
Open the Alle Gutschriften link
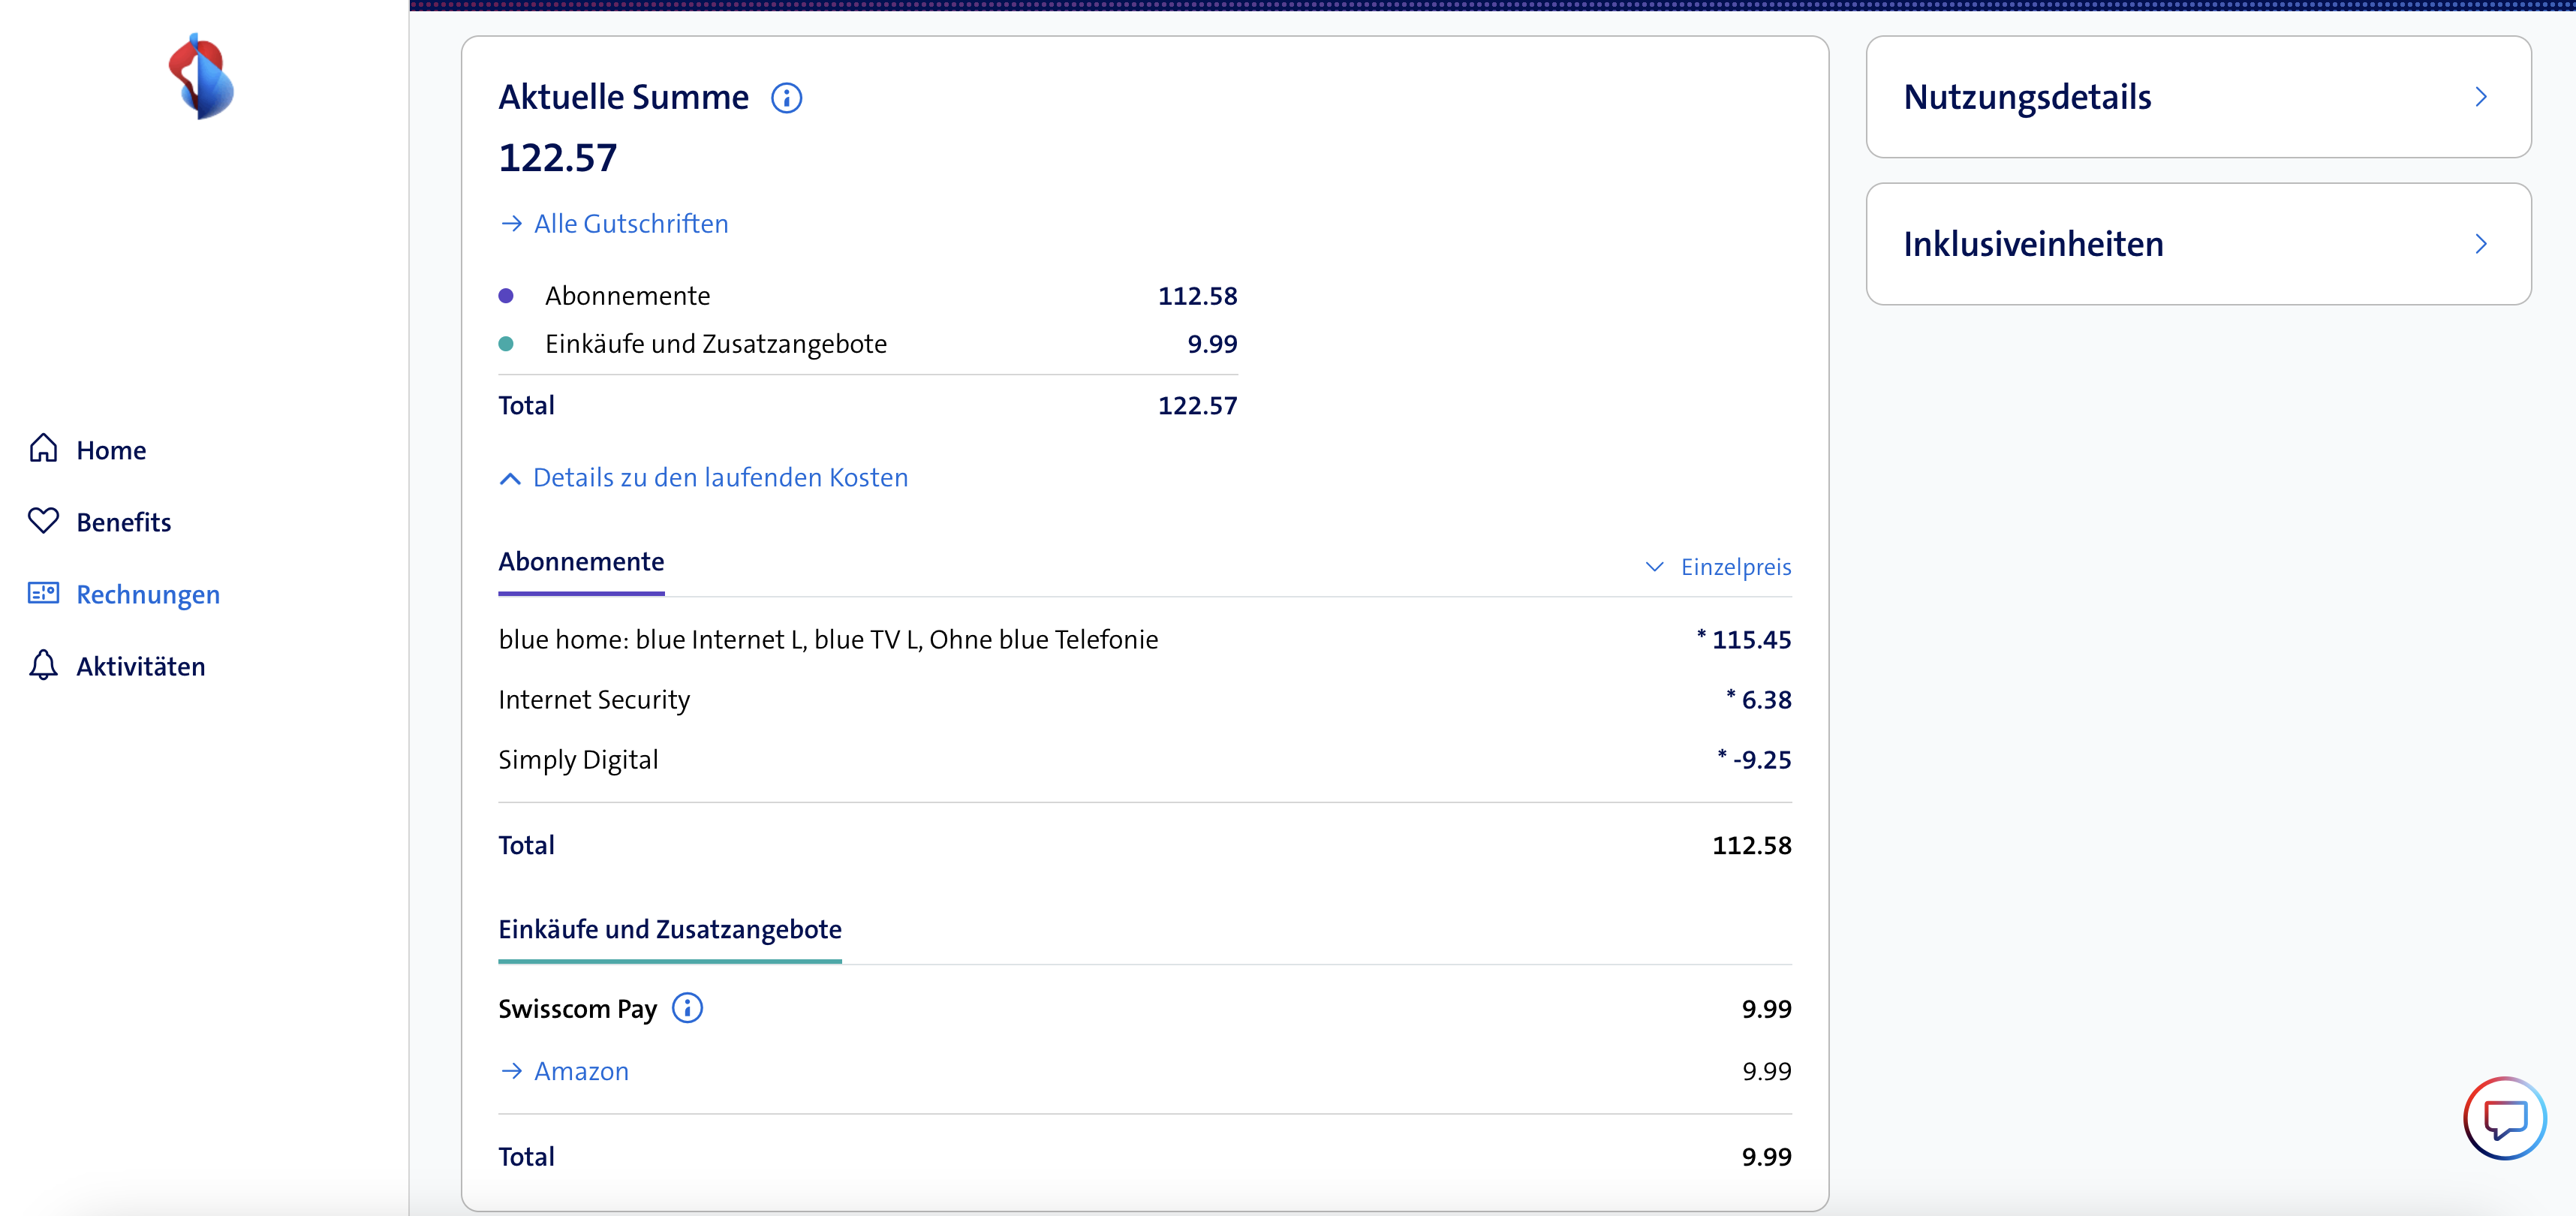(630, 224)
